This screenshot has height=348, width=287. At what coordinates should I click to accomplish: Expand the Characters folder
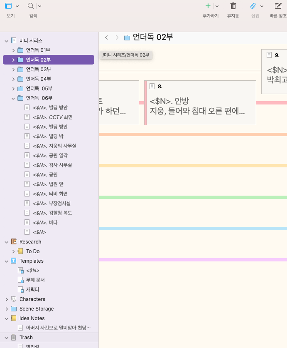click(x=7, y=299)
